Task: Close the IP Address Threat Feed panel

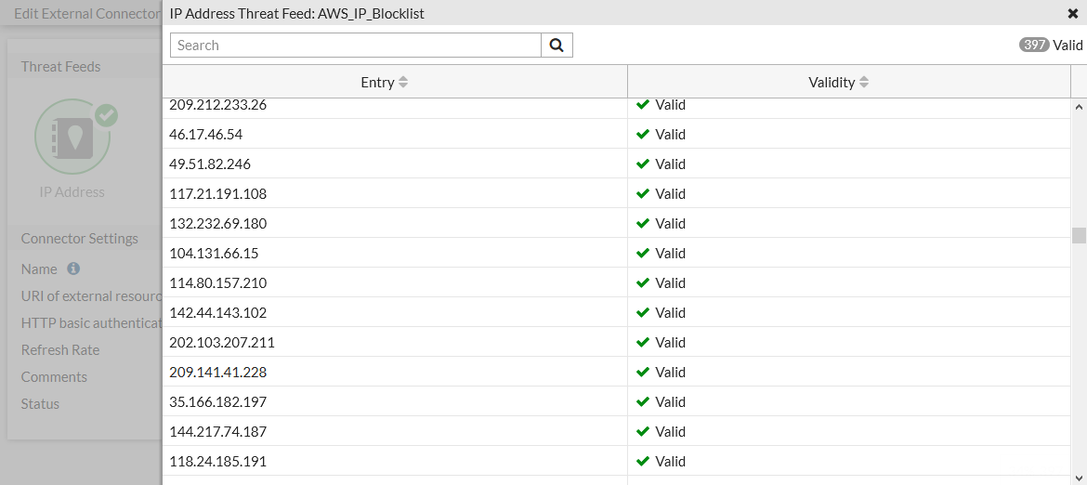Action: [1073, 14]
